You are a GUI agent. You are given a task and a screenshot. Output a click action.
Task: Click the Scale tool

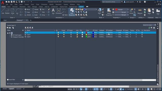click(x=35, y=15)
